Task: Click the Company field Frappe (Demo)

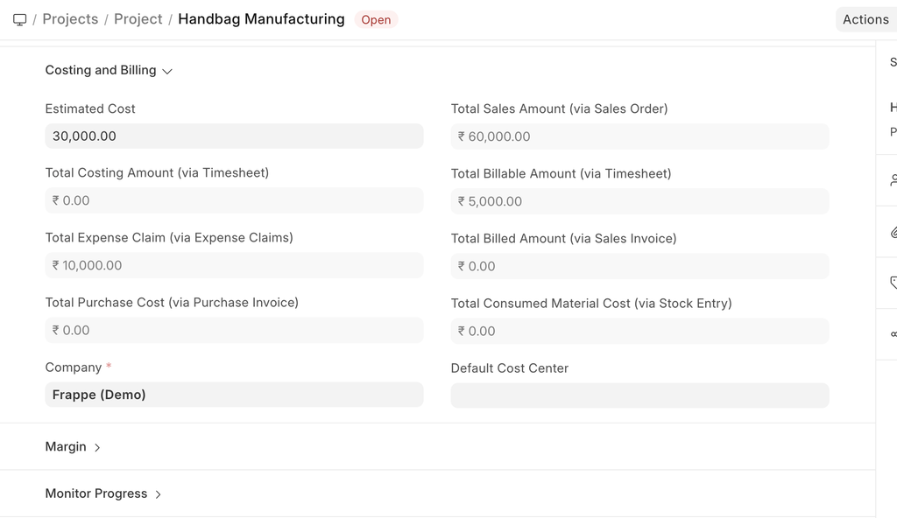Action: coord(234,395)
